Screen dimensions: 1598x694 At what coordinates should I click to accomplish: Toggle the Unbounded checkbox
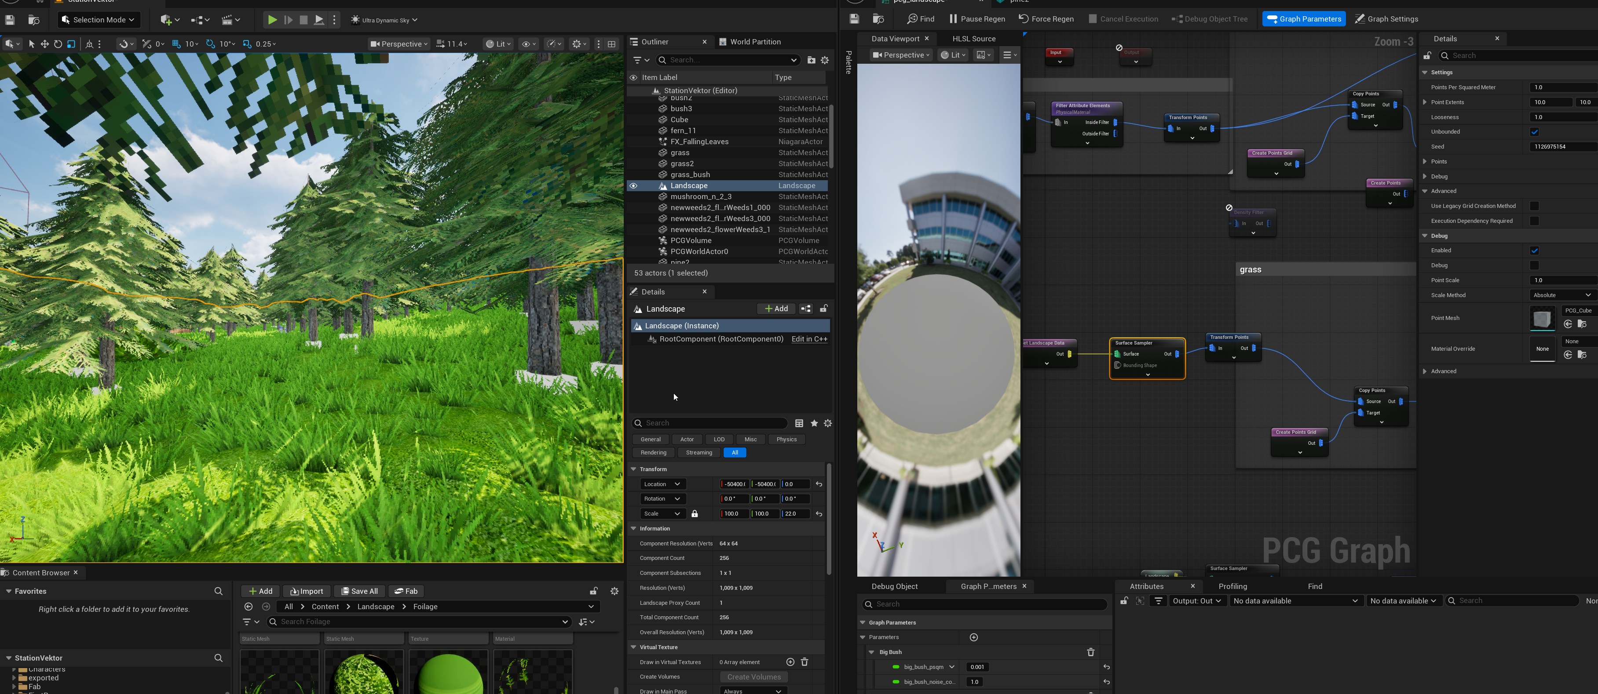(x=1534, y=132)
